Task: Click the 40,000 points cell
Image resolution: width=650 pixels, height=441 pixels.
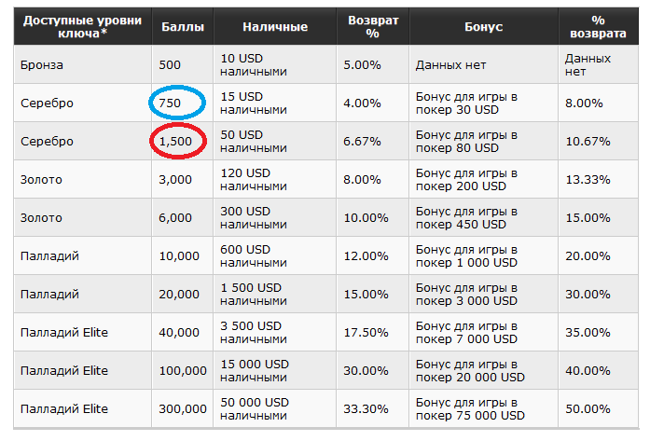Action: tap(179, 332)
